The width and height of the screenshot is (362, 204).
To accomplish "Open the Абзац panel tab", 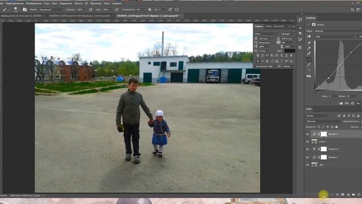I will pos(269,27).
